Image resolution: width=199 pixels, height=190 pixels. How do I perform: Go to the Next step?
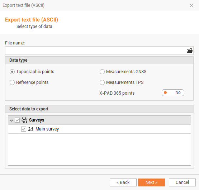151,182
